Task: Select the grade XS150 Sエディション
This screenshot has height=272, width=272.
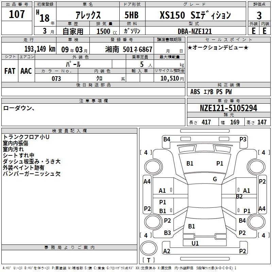Action: pyautogui.click(x=195, y=15)
